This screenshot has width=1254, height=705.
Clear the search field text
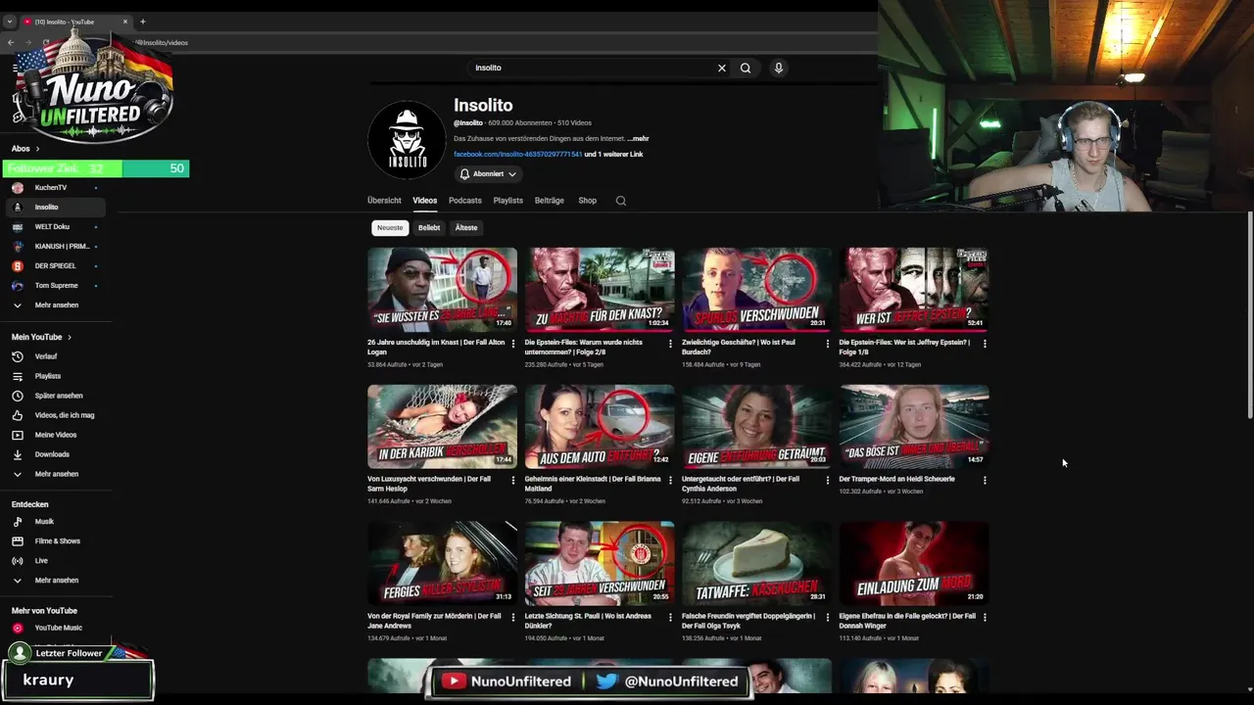[722, 68]
